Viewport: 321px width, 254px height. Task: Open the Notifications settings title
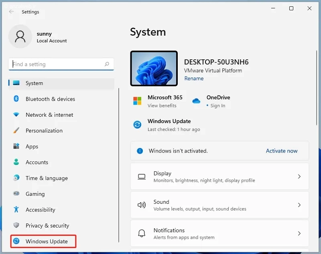point(169,230)
